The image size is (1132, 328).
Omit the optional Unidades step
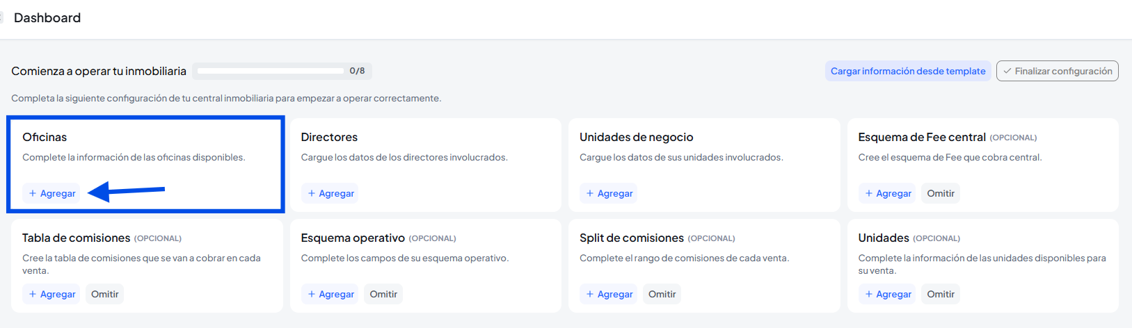tap(940, 294)
